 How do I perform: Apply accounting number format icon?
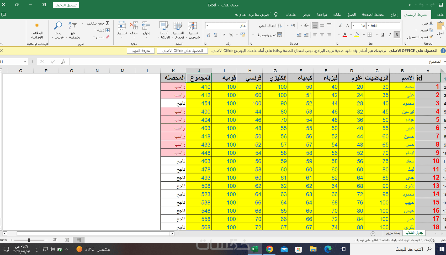click(x=243, y=35)
